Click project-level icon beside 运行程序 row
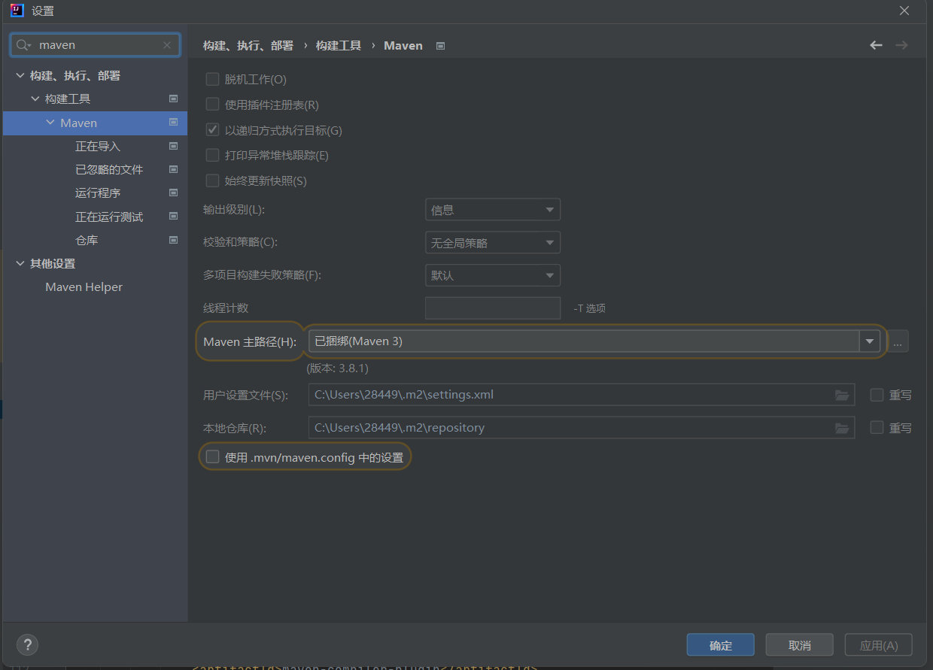 click(173, 193)
